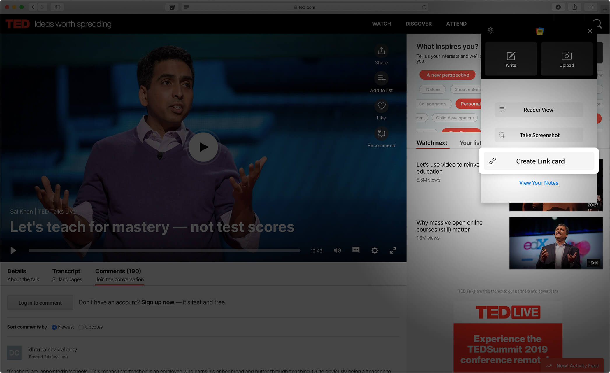Select the Your list tab
Screen dimensions: 610x373
click(x=470, y=143)
